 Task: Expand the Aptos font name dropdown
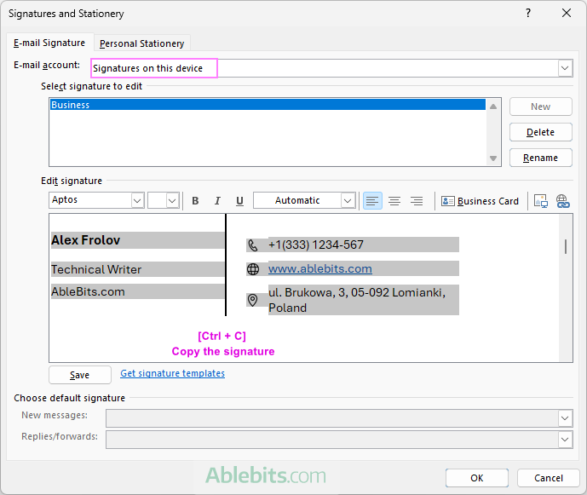tap(137, 200)
